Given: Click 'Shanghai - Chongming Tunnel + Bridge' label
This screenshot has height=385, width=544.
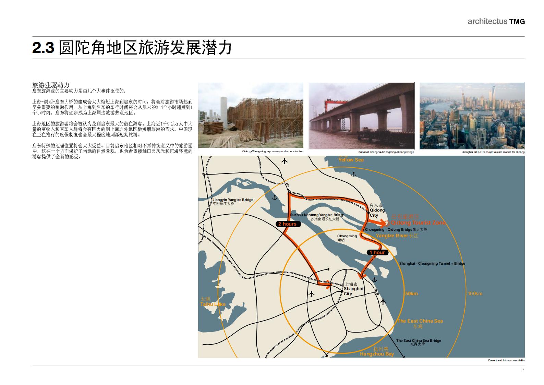Looking at the screenshot, I should [432, 264].
